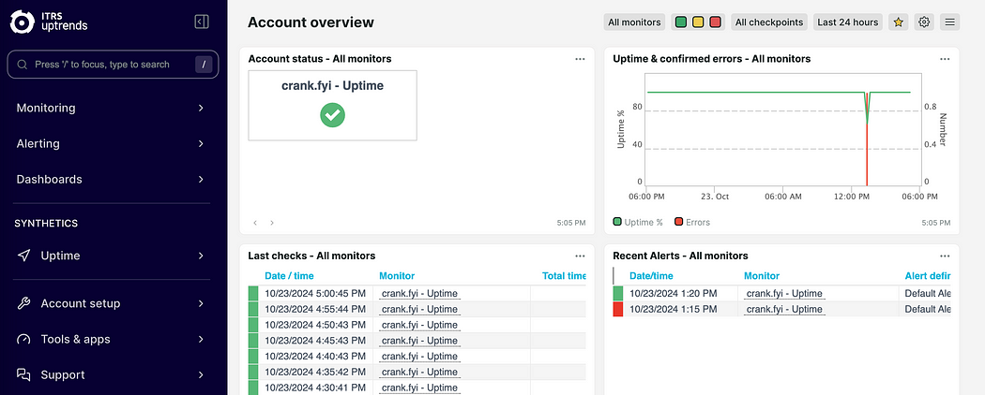Open the Account setup menu

[114, 303]
